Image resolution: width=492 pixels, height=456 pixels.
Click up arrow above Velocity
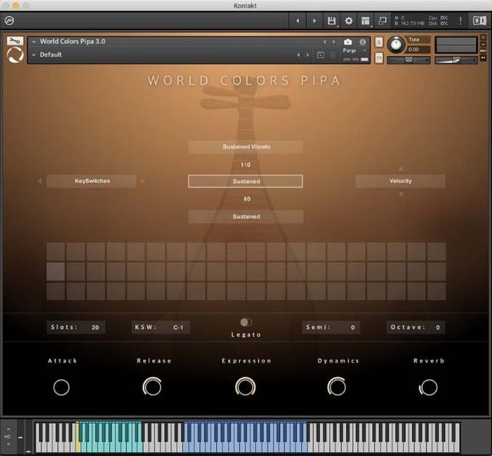click(x=401, y=169)
